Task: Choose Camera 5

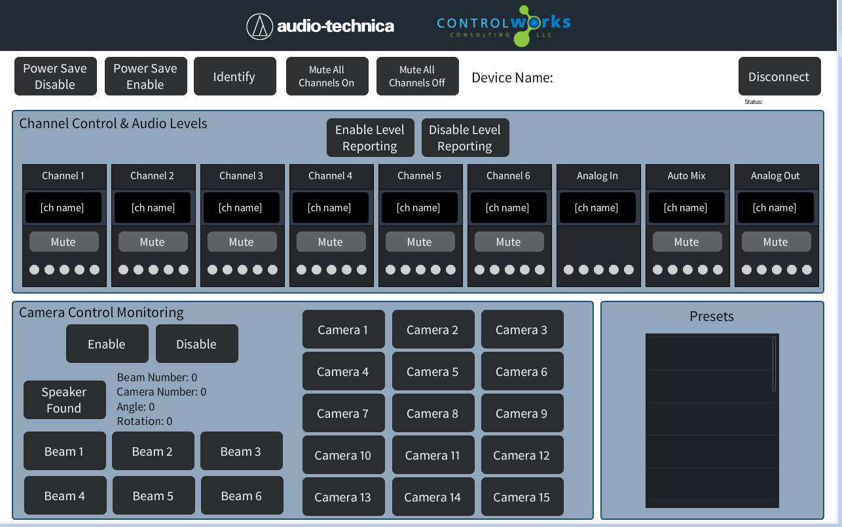Action: click(x=433, y=371)
